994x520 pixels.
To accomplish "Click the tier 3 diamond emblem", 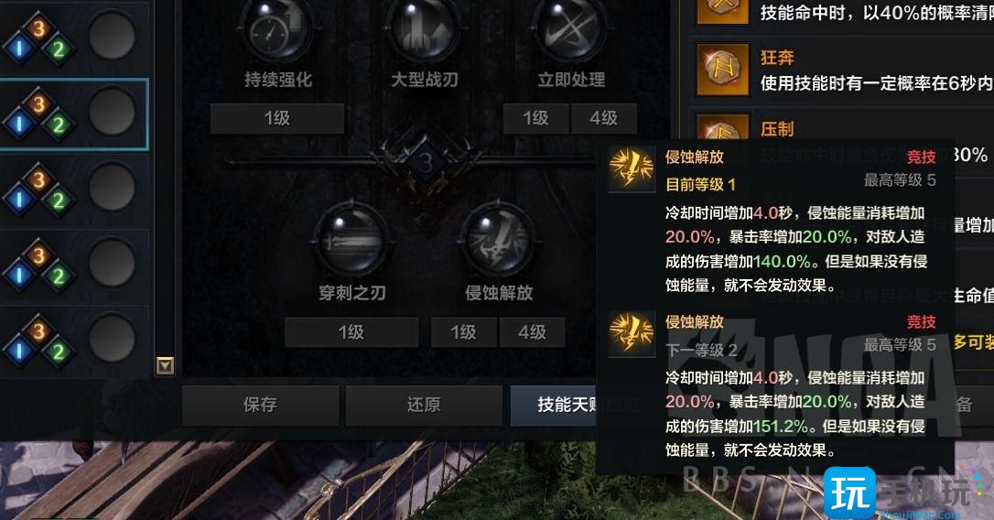I will click(x=426, y=163).
